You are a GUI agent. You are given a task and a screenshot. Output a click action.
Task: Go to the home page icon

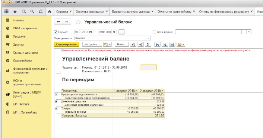pos(50,11)
